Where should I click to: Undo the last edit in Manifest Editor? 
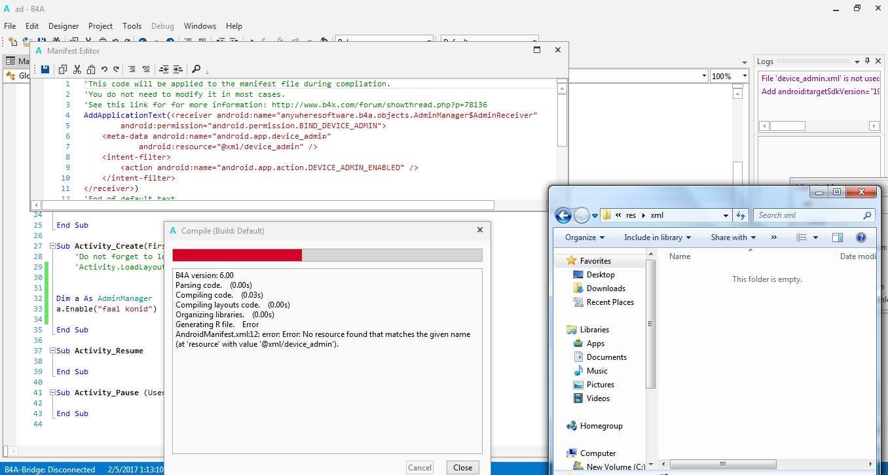[x=104, y=69]
